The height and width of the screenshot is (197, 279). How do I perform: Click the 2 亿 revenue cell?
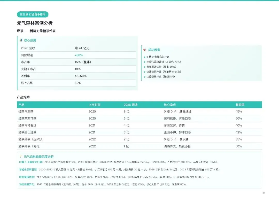coord(127,139)
